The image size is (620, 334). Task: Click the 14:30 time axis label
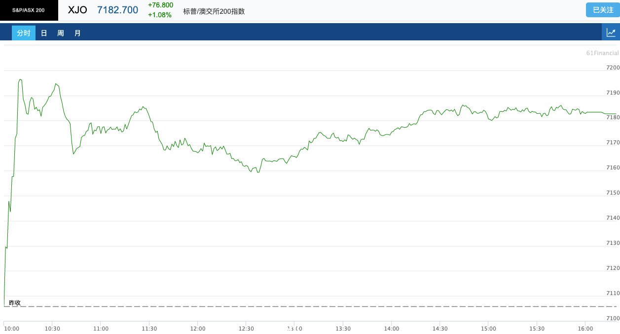(439, 329)
